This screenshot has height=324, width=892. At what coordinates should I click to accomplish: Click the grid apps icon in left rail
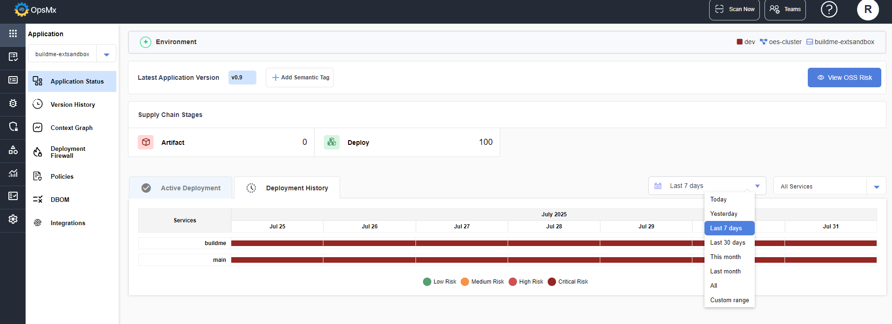click(13, 33)
